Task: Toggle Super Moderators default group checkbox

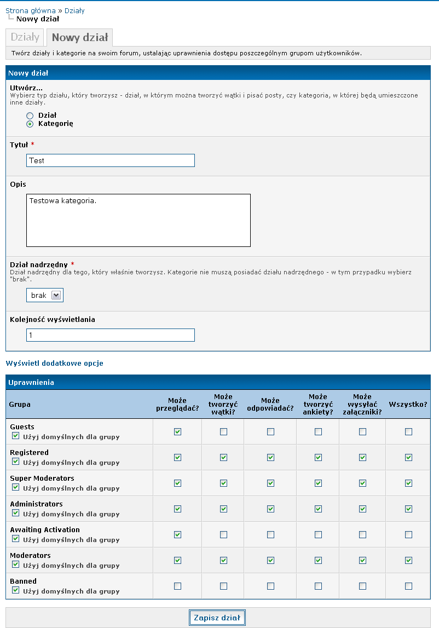Action: click(16, 487)
